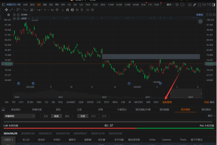Switch to the Tick chart period
Screen dimensions: 217x145
pos(143,5)
